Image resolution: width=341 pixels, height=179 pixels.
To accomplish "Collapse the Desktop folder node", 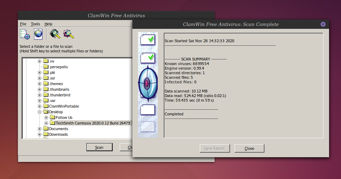I will click(x=39, y=112).
